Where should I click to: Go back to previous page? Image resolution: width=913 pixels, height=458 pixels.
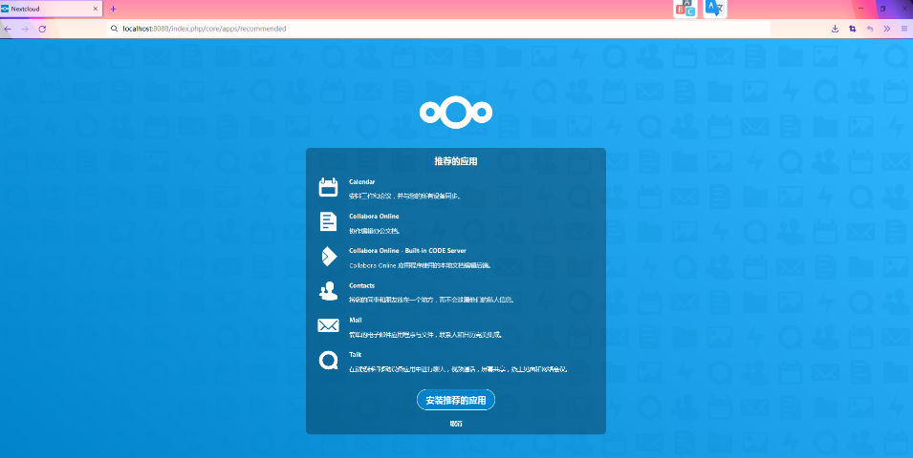(9, 29)
